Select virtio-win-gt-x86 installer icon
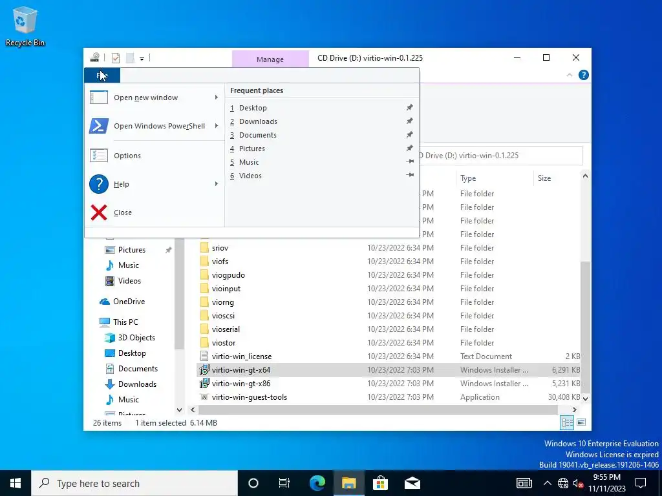The width and height of the screenshot is (662, 496). (x=204, y=384)
